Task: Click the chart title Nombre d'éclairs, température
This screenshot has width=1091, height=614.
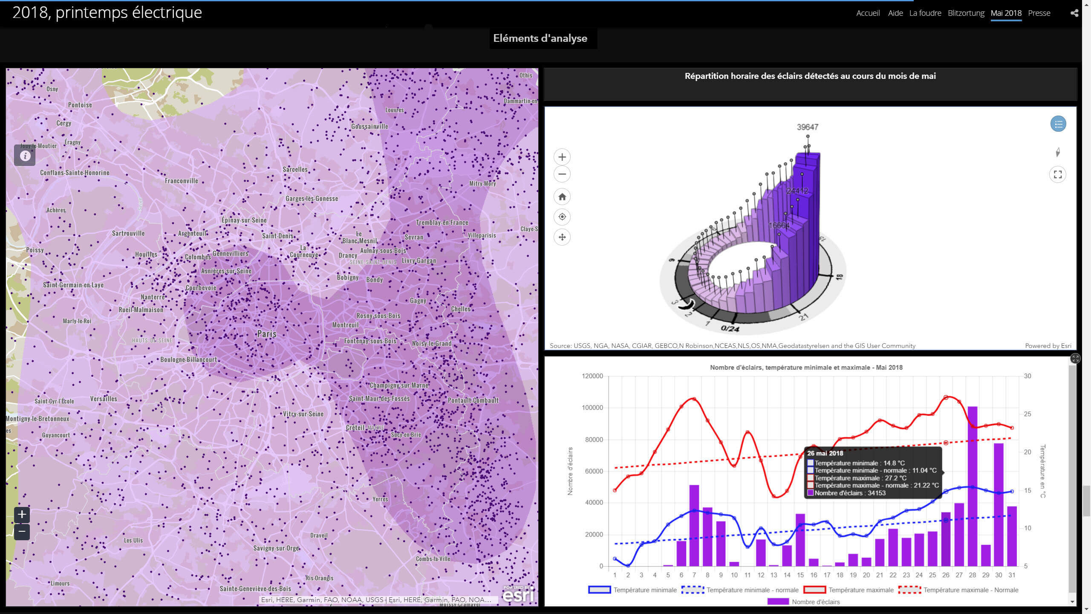Action: 806,368
